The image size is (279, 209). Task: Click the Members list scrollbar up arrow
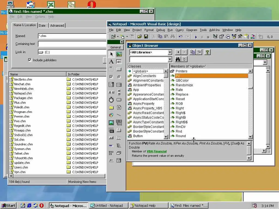coord(250,71)
